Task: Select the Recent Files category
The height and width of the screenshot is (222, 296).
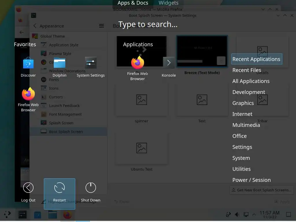Action: pos(247,70)
